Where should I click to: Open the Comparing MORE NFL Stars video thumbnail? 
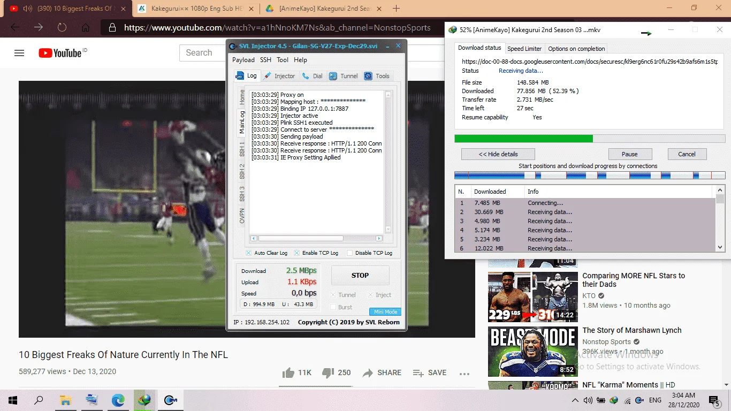click(532, 297)
